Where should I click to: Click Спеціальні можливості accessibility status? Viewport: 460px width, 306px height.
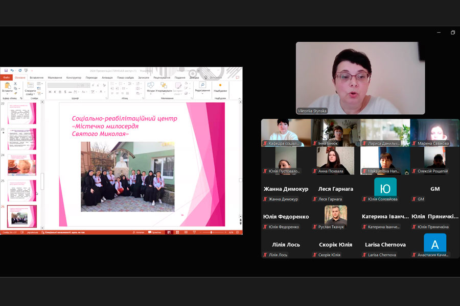tap(63, 233)
